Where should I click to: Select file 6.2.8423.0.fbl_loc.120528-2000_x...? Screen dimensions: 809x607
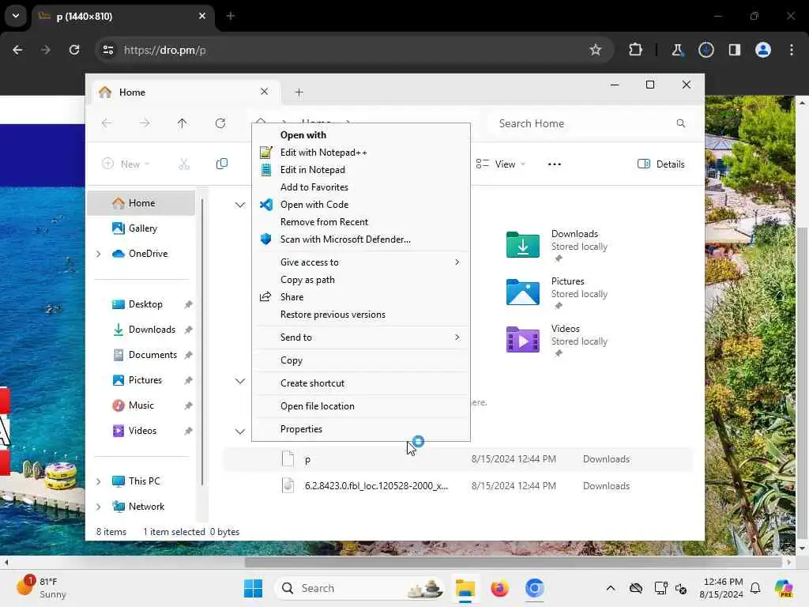(457, 486)
